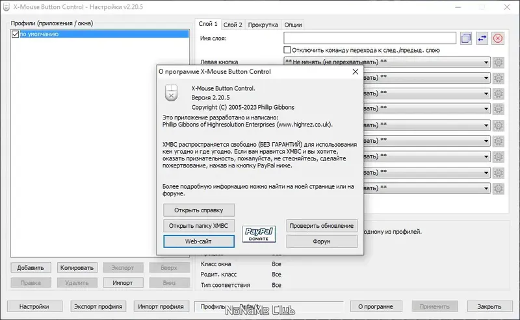Click the Добавить profile button

click(31, 267)
